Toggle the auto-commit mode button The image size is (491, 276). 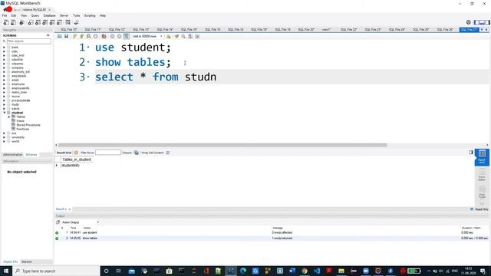pyautogui.click(x=126, y=36)
